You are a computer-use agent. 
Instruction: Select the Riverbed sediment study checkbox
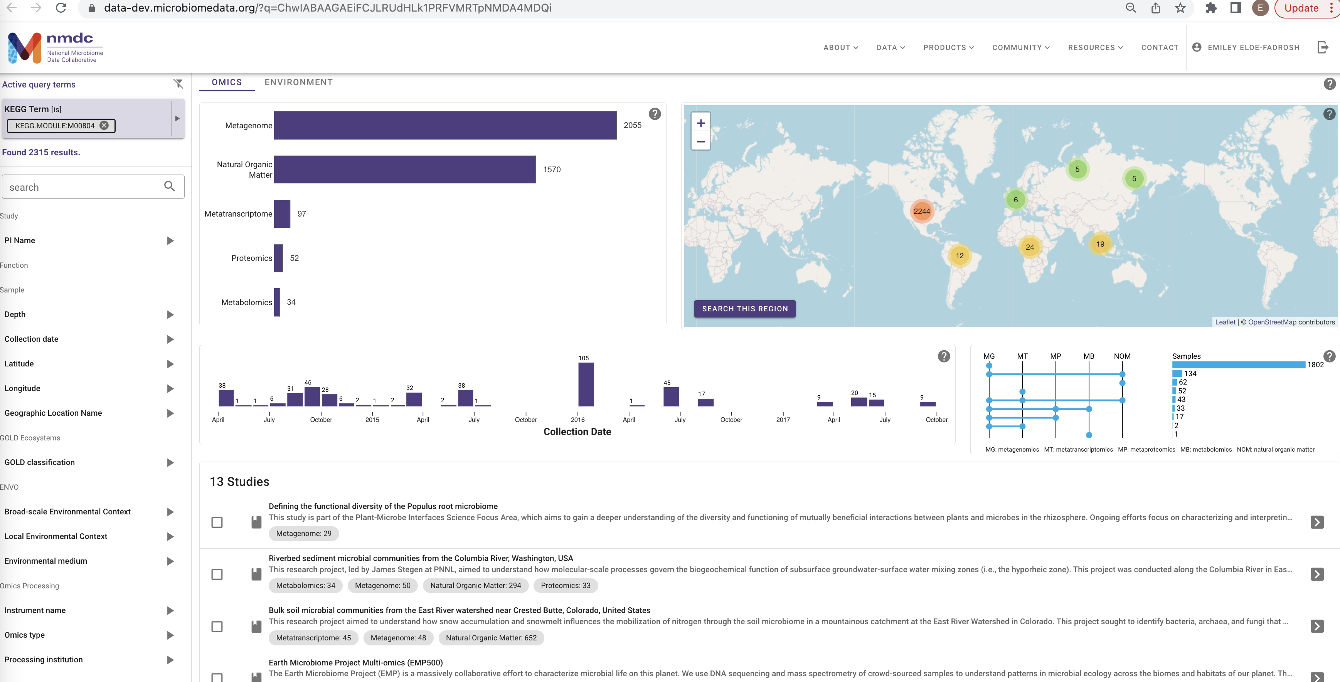coord(217,574)
